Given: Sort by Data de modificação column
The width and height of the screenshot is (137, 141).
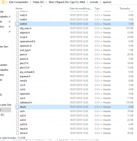Looking at the screenshot, I should 81,8.
